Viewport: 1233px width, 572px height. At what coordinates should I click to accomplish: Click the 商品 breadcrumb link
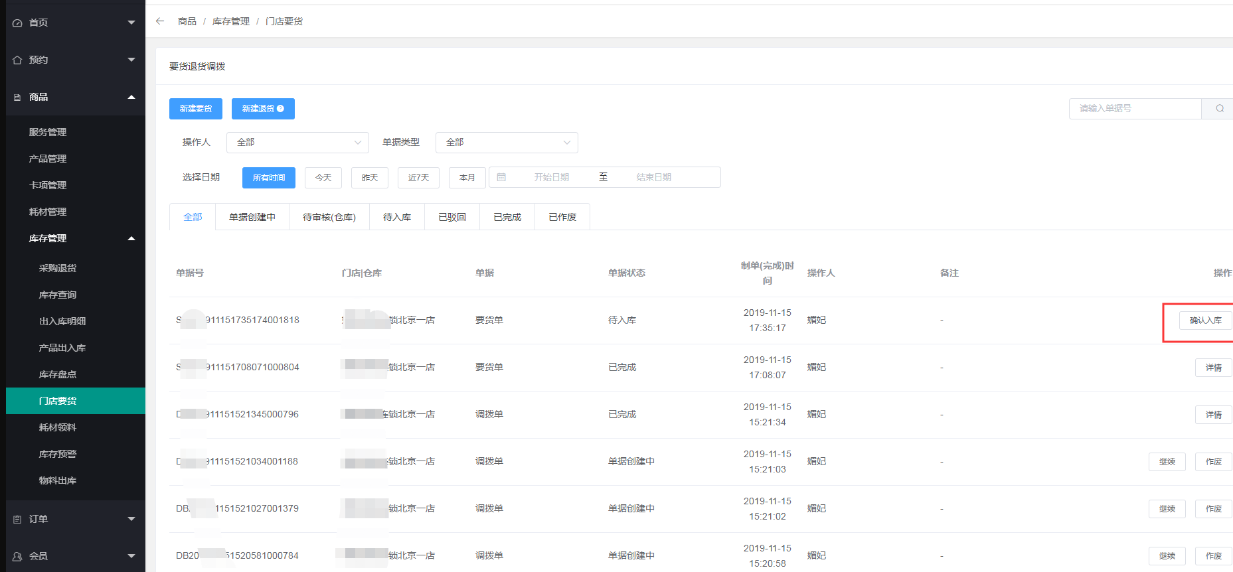[187, 21]
